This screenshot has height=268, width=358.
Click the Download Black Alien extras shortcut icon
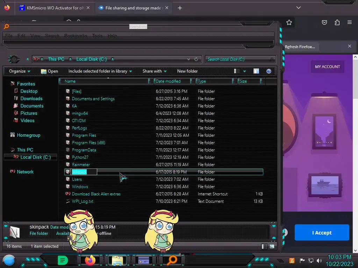pyautogui.click(x=68, y=194)
